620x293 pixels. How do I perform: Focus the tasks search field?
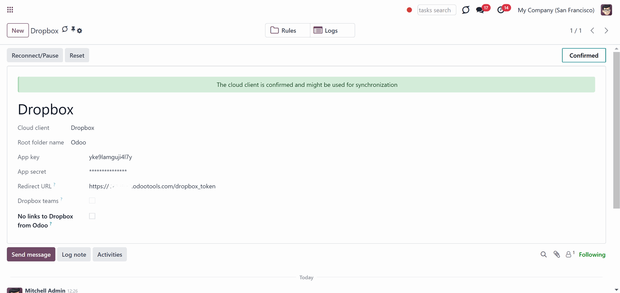437,10
